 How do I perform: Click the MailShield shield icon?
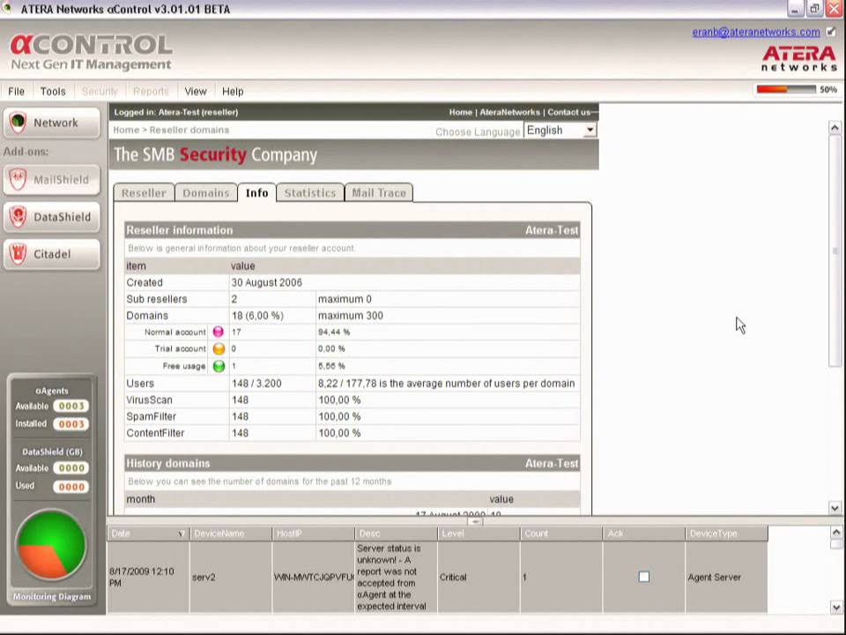pyautogui.click(x=18, y=179)
